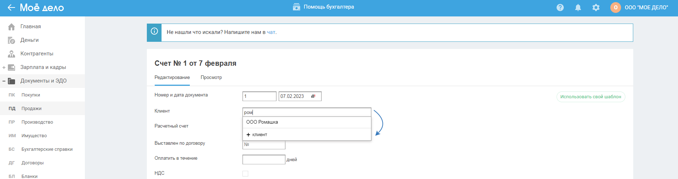Viewport: 678px width, 179px height.
Task: Open notifications bell icon
Action: click(x=578, y=8)
